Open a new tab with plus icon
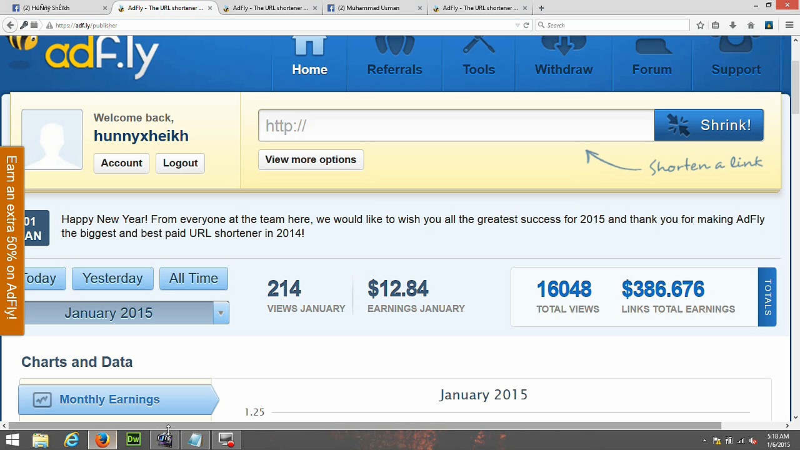The image size is (800, 450). point(541,7)
